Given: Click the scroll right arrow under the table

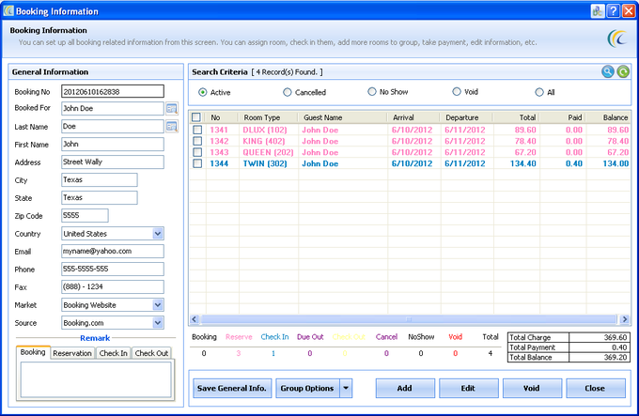Looking at the screenshot, I should (624, 319).
